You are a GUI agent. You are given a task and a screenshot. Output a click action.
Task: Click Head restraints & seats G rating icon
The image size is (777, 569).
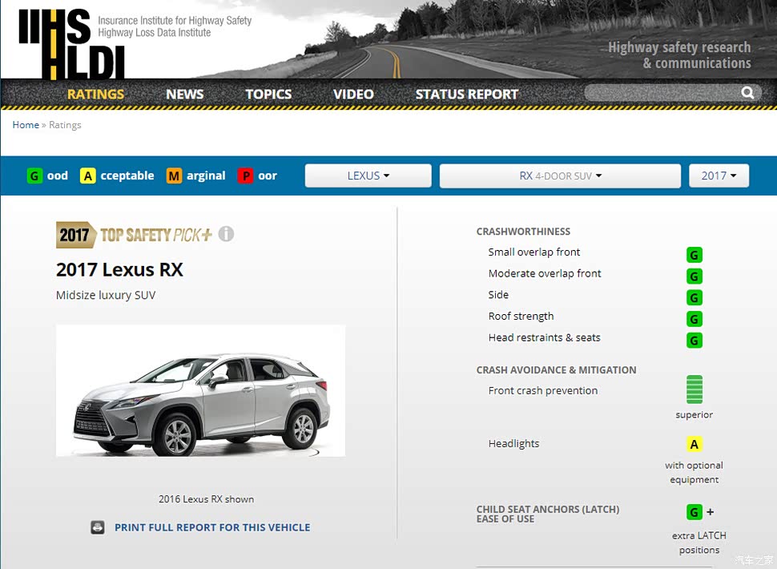pos(694,340)
